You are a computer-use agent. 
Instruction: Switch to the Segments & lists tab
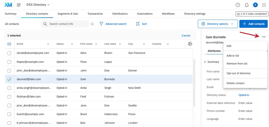(68, 14)
